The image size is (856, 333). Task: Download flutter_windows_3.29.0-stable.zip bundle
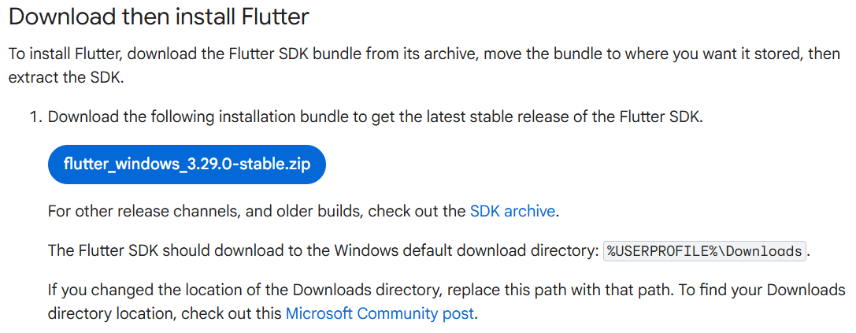[187, 164]
